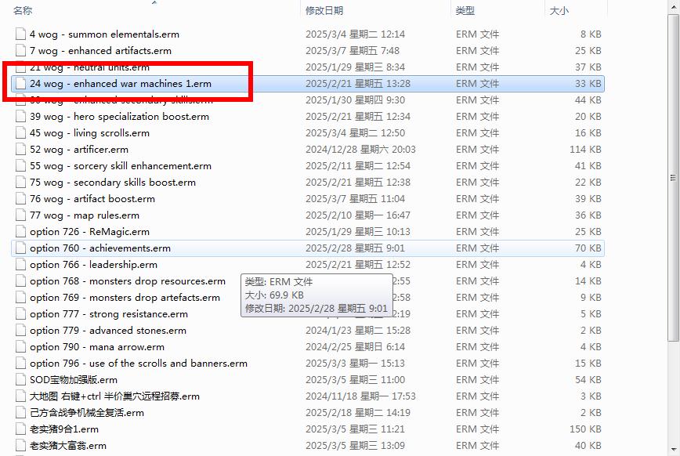Select the file name '7 wog - enhanced artifacts.erm'
The image size is (680, 456).
(100, 51)
